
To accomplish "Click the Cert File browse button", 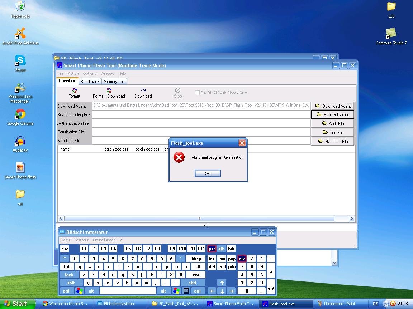I will 332,132.
